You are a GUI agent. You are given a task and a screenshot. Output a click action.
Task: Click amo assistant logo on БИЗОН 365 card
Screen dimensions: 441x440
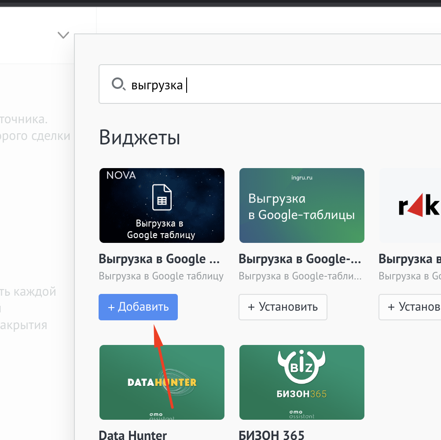(x=301, y=414)
